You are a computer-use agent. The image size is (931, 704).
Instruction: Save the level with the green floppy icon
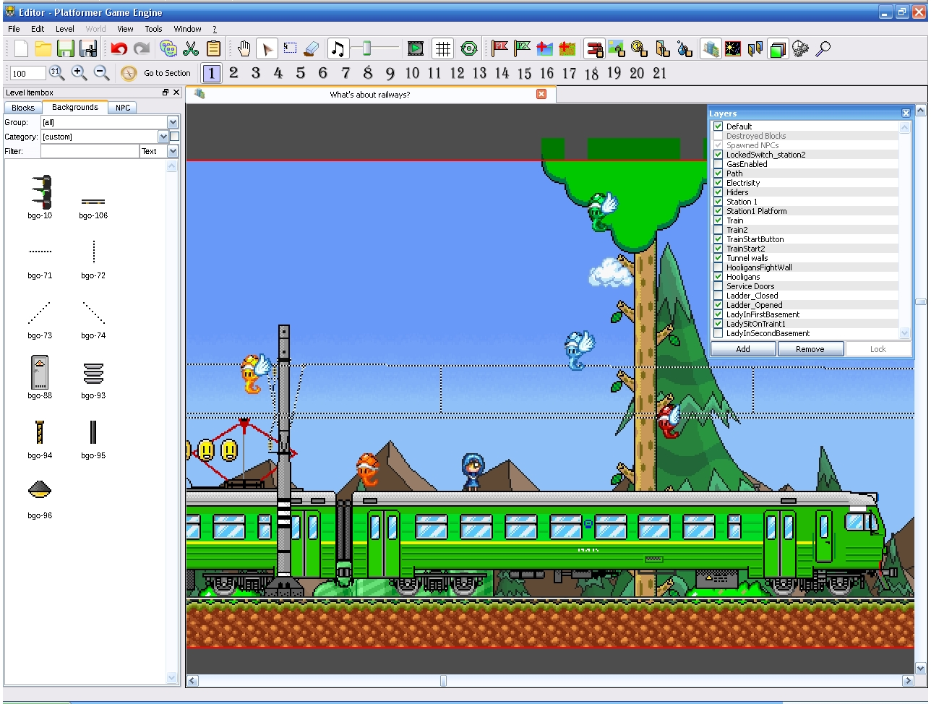(x=66, y=48)
